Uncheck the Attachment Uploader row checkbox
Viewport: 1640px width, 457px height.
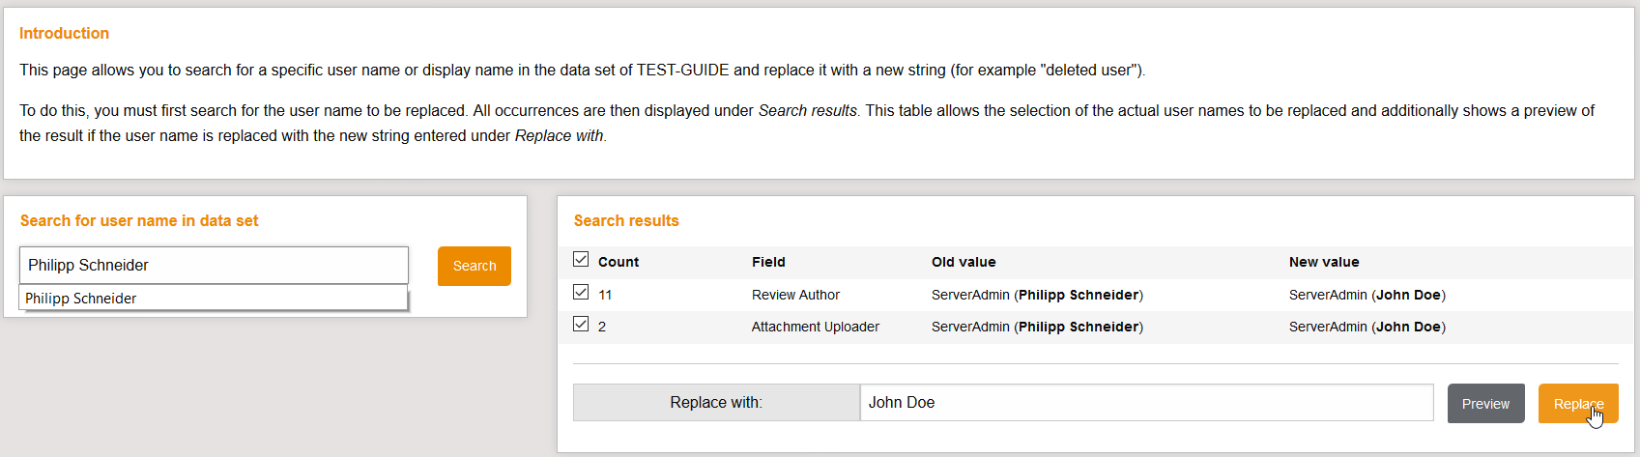tap(581, 324)
